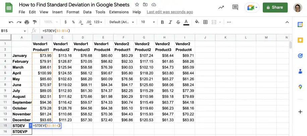Select row 15 header
This screenshot has width=307, height=136.
[5, 125]
